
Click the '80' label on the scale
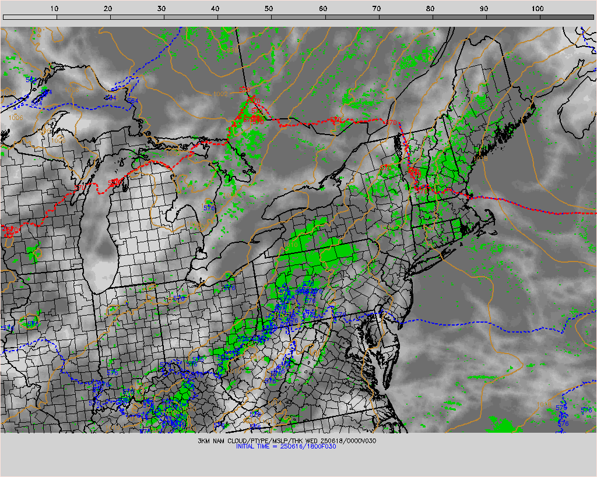point(430,8)
